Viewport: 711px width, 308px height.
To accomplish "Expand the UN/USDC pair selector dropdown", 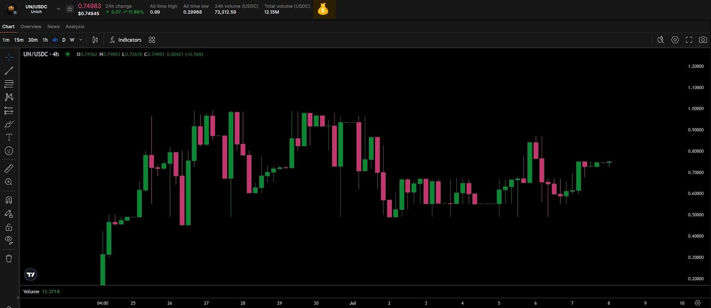I will [58, 9].
